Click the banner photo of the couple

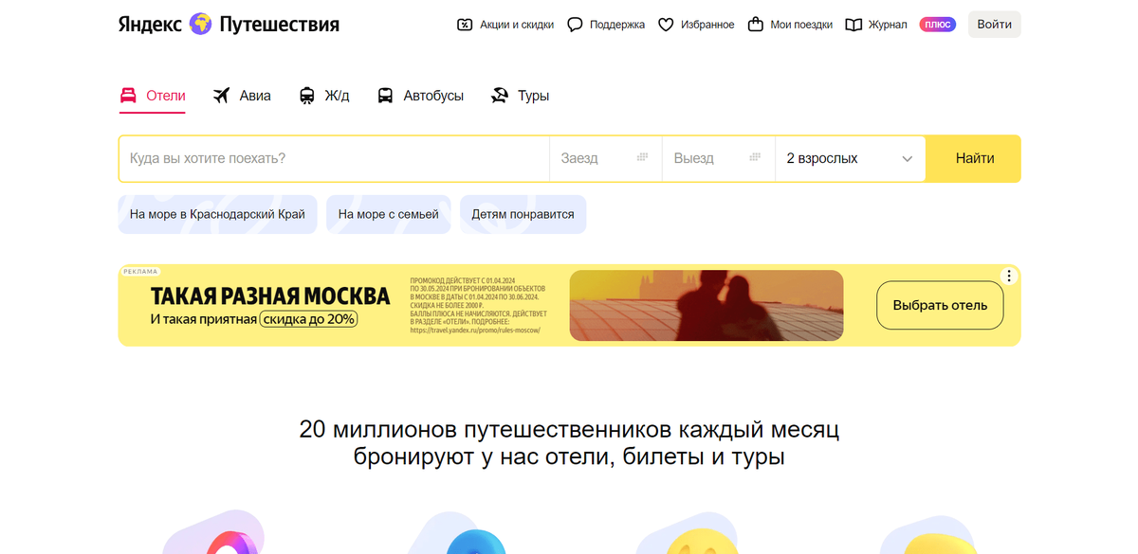click(x=707, y=305)
